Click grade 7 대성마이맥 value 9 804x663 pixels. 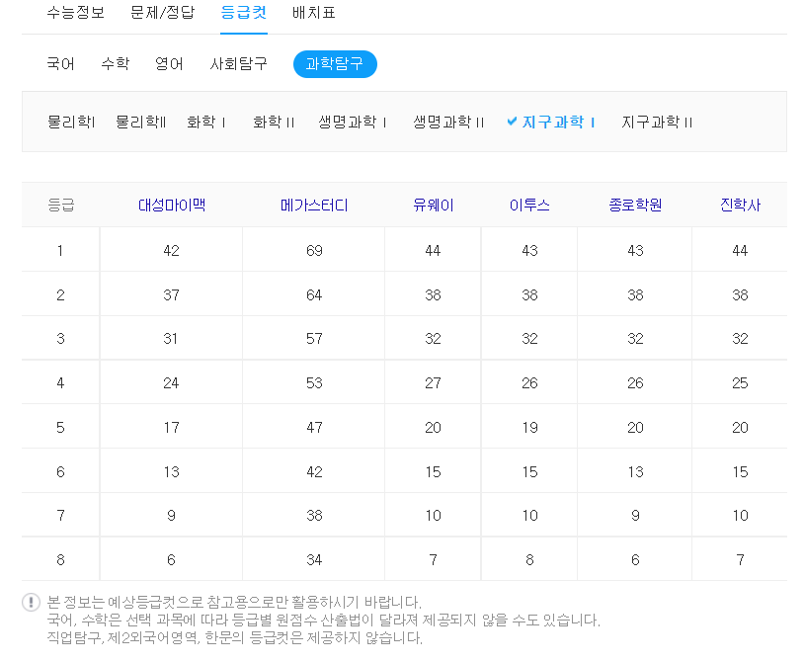pos(171,516)
